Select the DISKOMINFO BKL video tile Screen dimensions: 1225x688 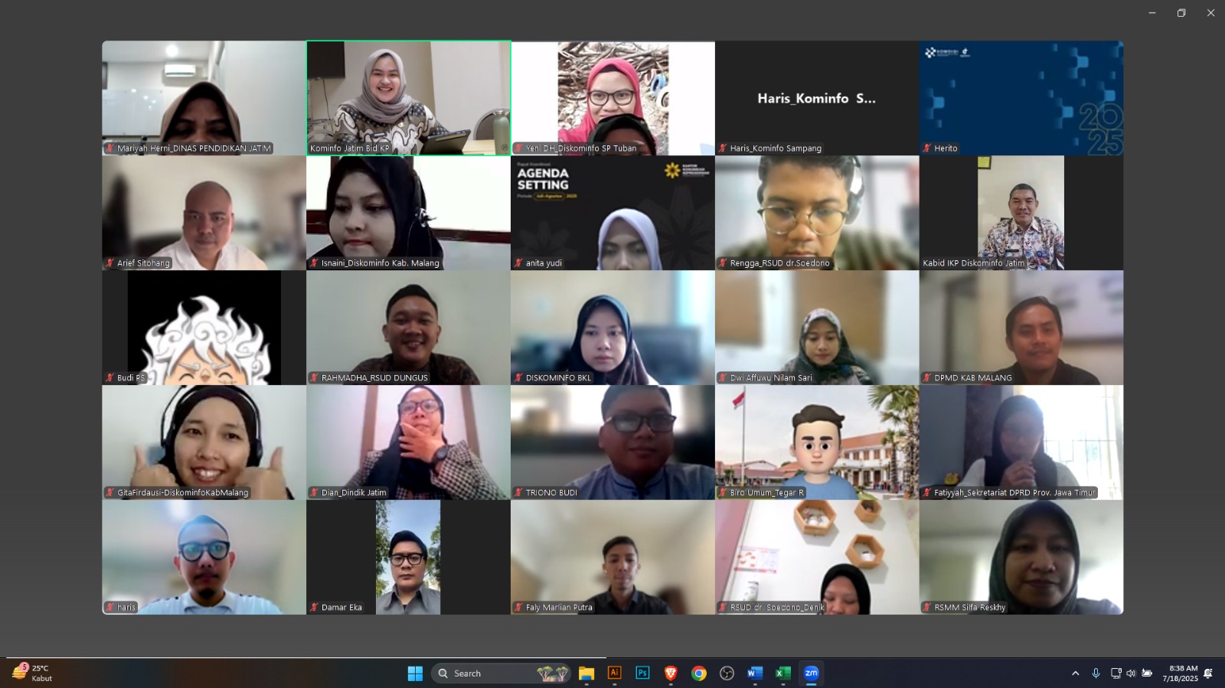tap(612, 328)
